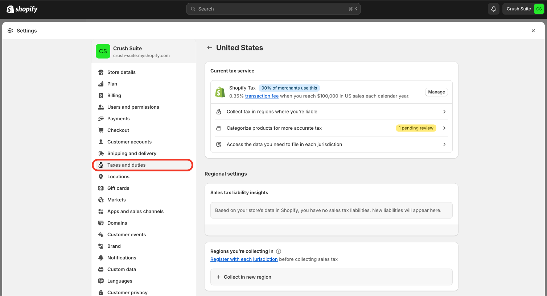Open Customer accounts settings

click(143, 142)
